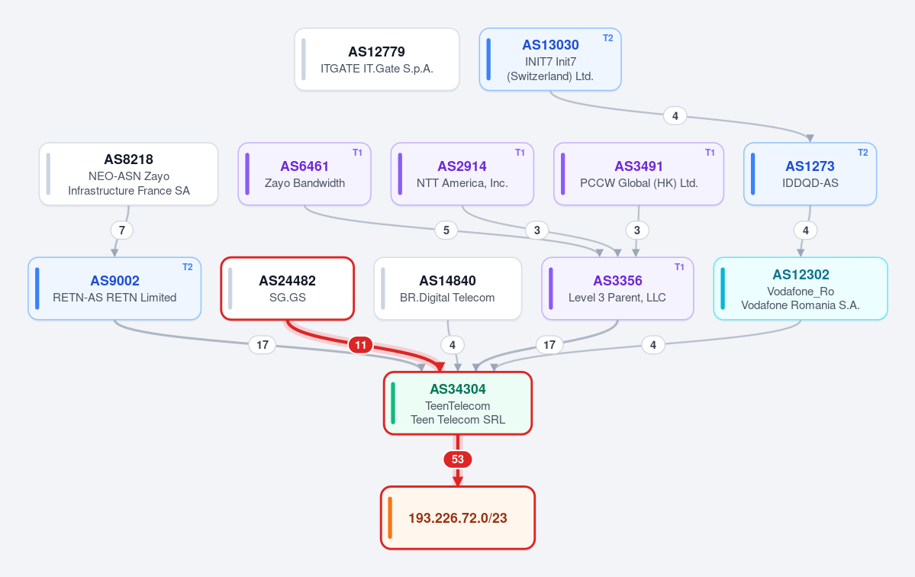Click the T1 tier tag on AS3356
The height and width of the screenshot is (577, 915).
[679, 266]
